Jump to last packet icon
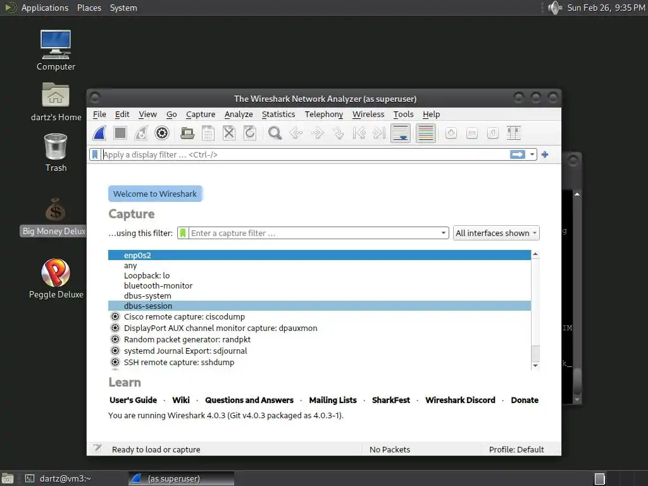The width and height of the screenshot is (648, 486). [x=380, y=133]
